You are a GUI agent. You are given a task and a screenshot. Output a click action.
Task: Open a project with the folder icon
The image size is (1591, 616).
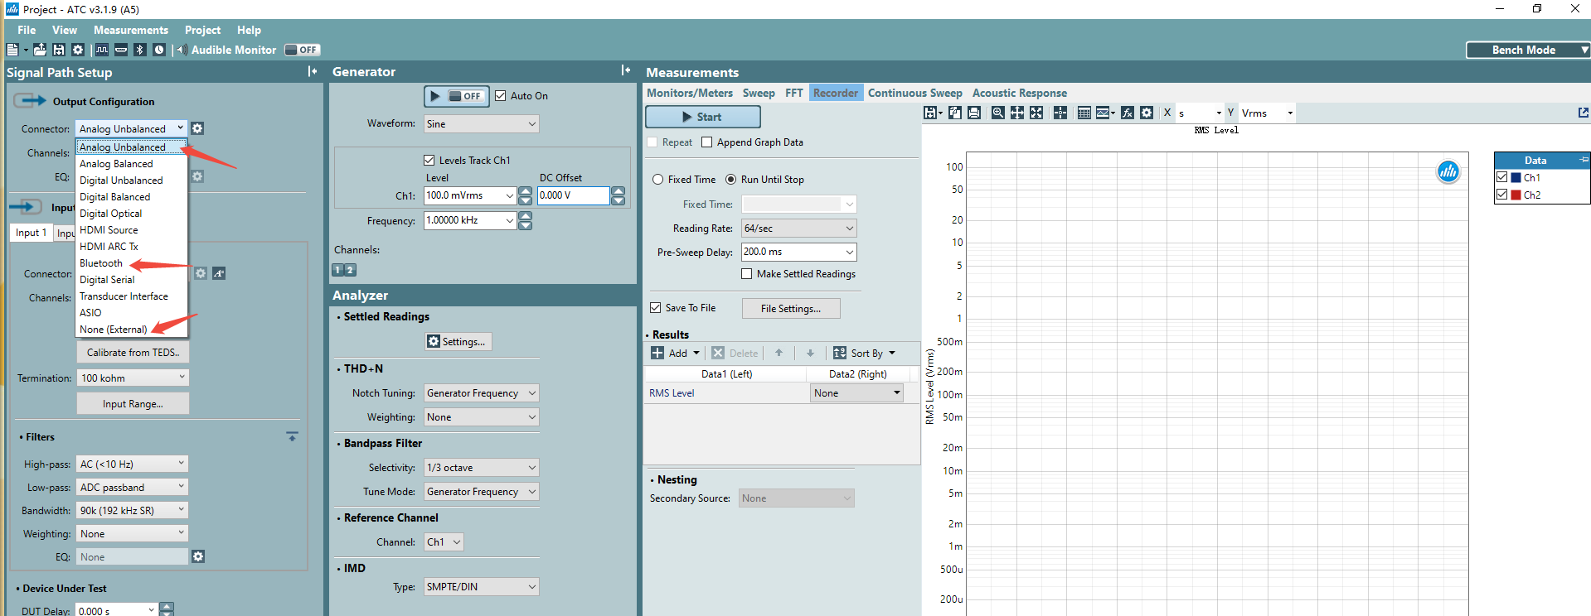pos(40,50)
